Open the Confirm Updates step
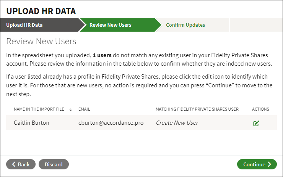 point(185,25)
